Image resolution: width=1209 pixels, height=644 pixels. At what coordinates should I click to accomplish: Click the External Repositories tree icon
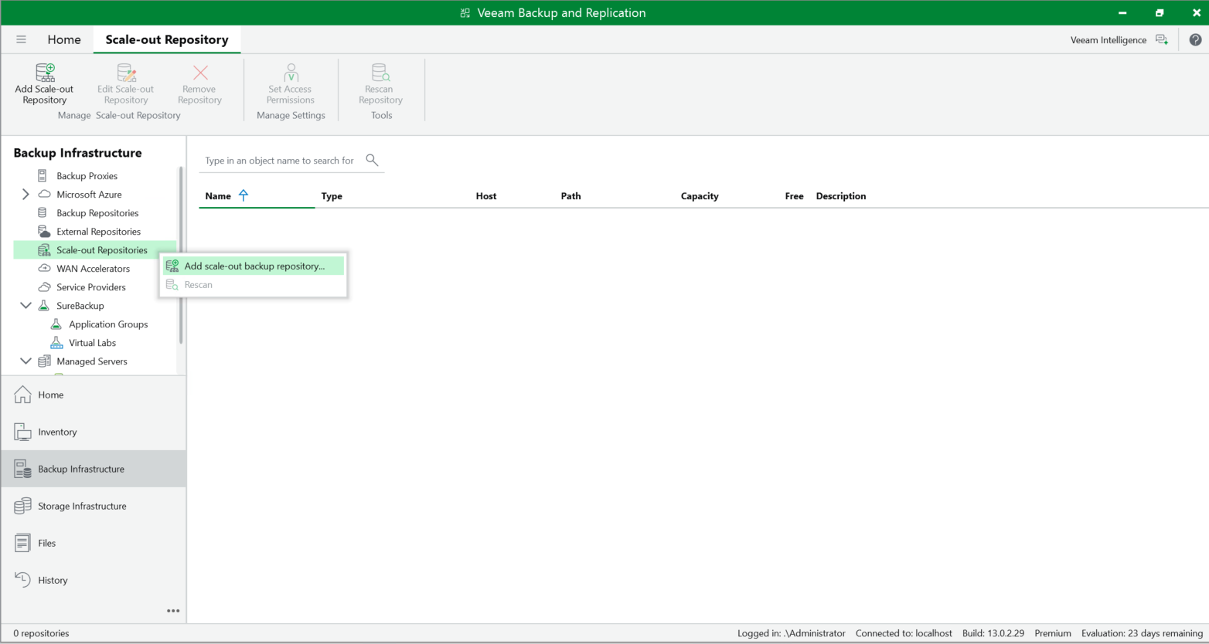coord(44,232)
